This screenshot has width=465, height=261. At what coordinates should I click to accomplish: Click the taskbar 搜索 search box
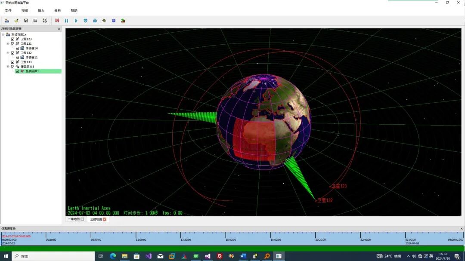pyautogui.click(x=53, y=256)
